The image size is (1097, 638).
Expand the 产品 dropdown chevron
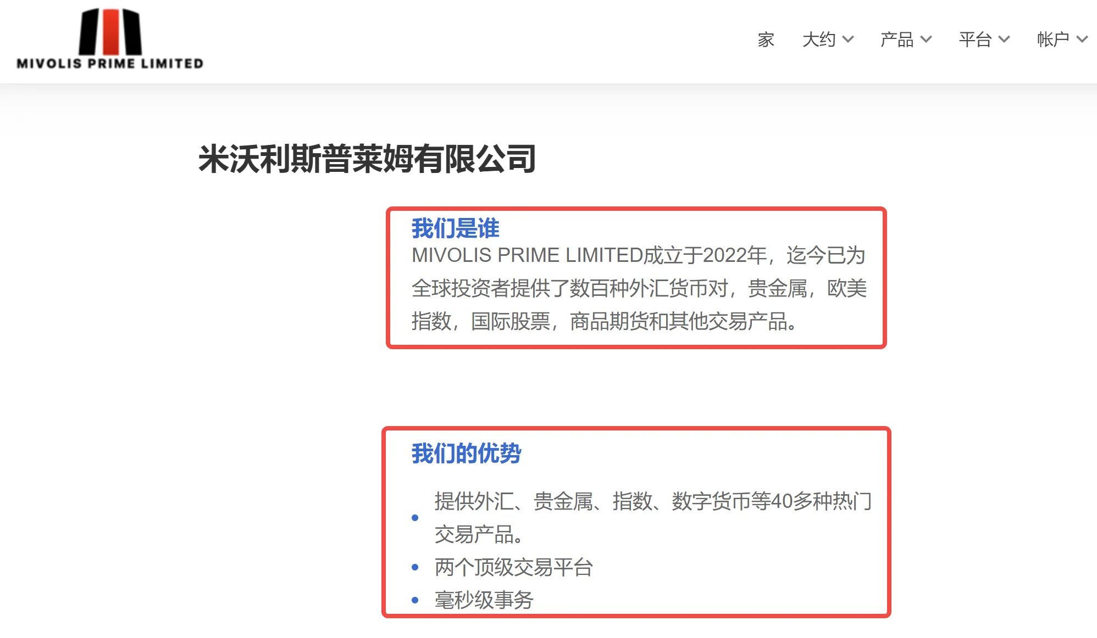[x=926, y=40]
